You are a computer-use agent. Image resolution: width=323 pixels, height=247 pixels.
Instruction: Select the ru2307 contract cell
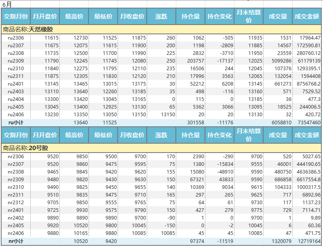16,46
